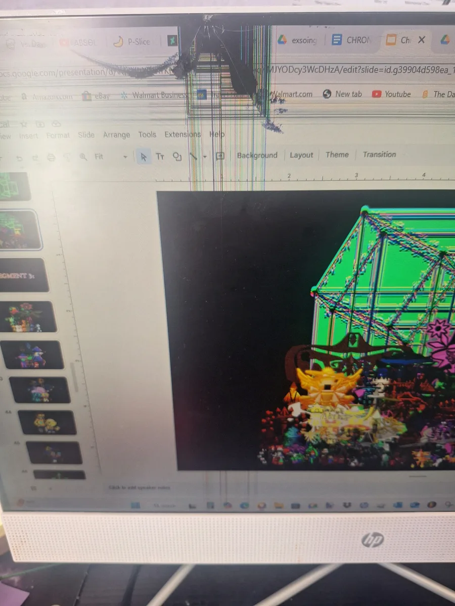
Task: Open the Extensions menu
Action: click(183, 134)
